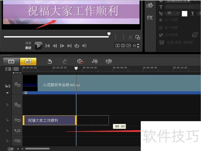Click the Undo arrow icon
201x151 pixels.
point(49,61)
